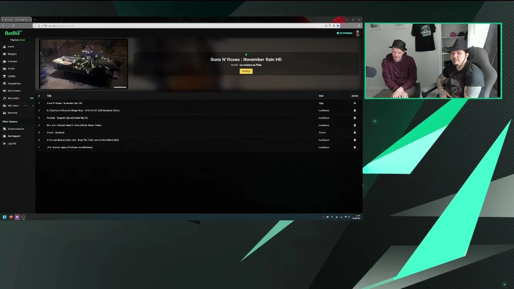514x289 pixels.
Task: Click the BotRix logo
Action: (13, 33)
